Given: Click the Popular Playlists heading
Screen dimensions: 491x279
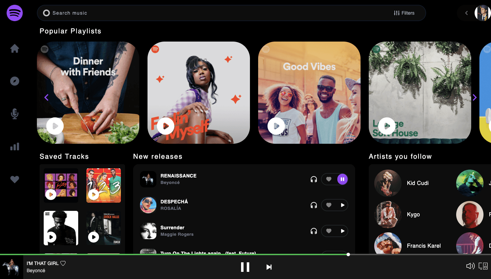Looking at the screenshot, I should [70, 31].
